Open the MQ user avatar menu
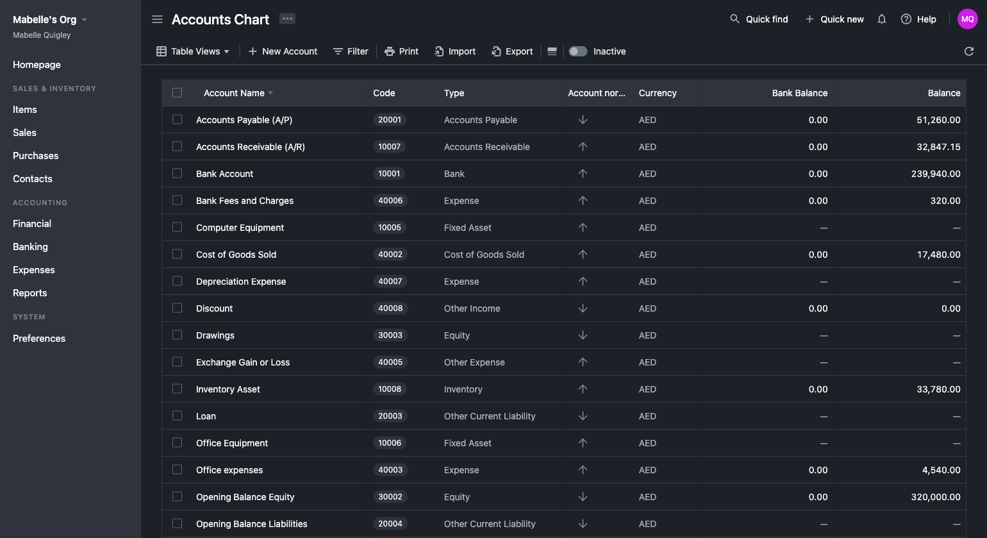The image size is (987, 538). coord(968,19)
